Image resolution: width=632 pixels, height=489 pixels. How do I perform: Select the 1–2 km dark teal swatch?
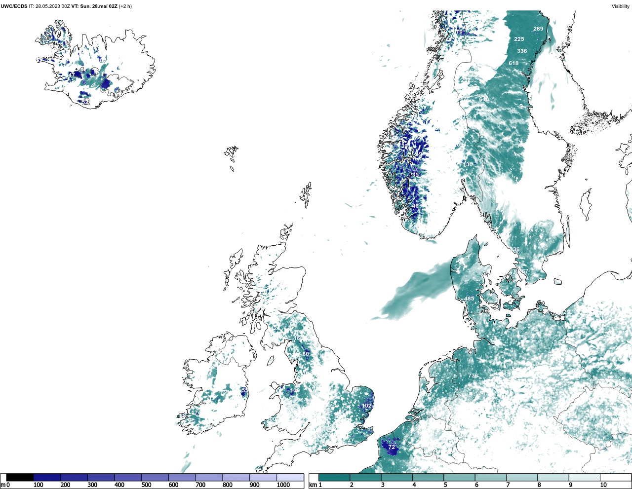tap(334, 478)
